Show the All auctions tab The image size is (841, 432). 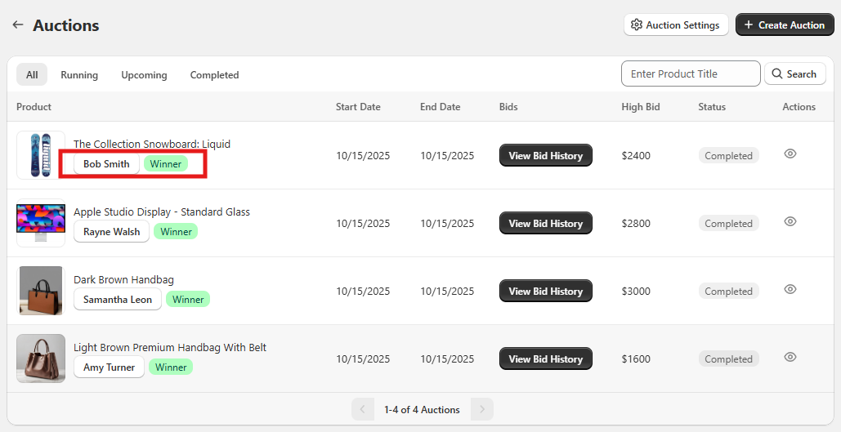coord(32,75)
